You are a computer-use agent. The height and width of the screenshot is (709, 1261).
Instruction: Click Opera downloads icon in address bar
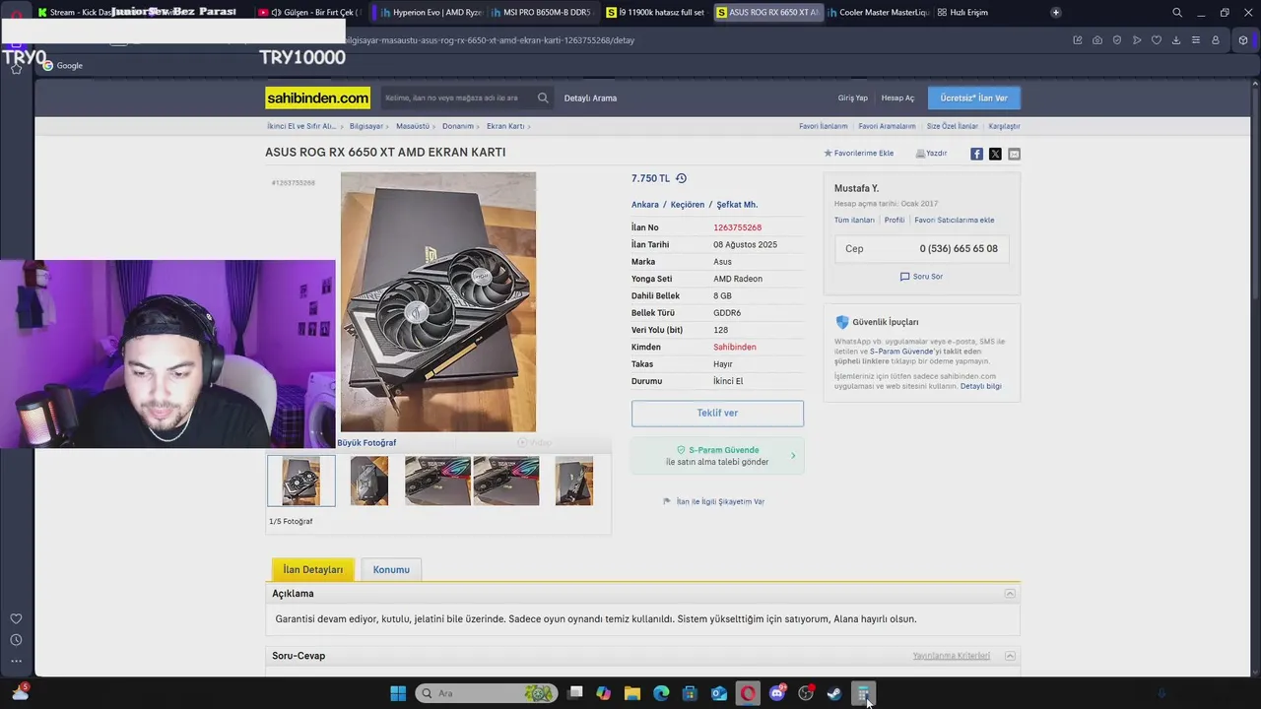pos(1176,40)
